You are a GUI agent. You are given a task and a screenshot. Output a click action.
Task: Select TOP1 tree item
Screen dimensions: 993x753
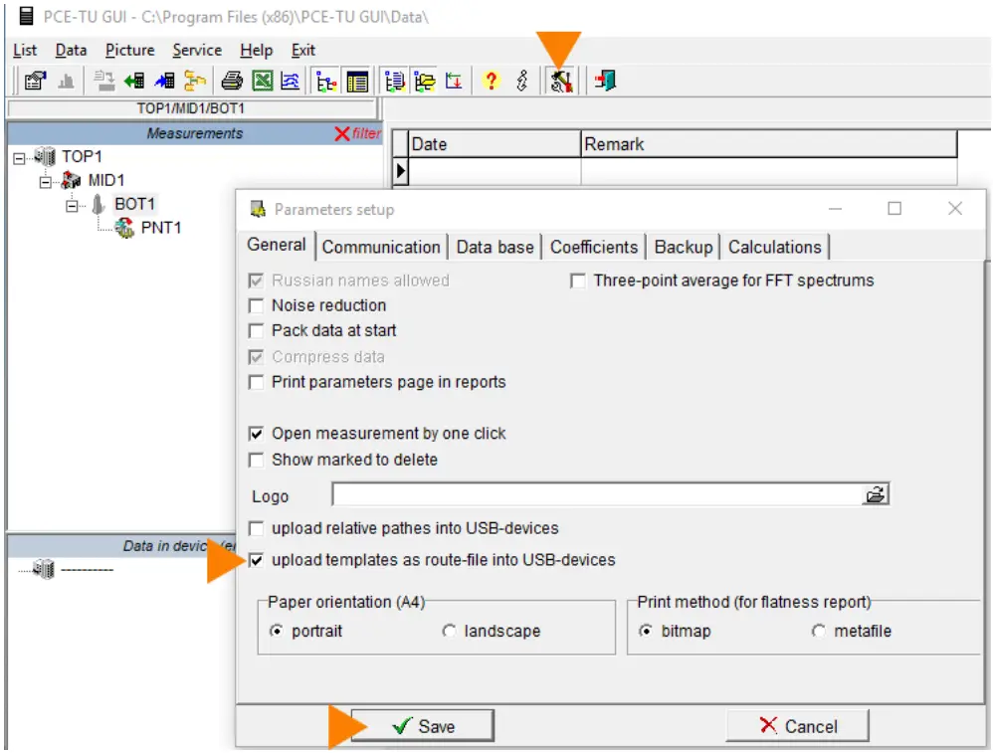82,156
